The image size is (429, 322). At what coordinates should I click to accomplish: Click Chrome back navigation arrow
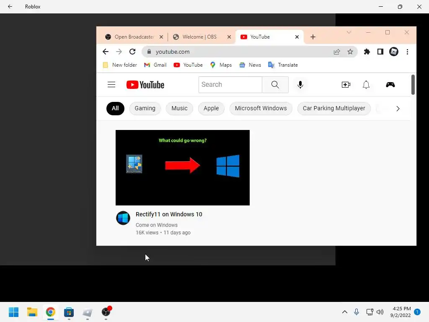click(x=105, y=52)
